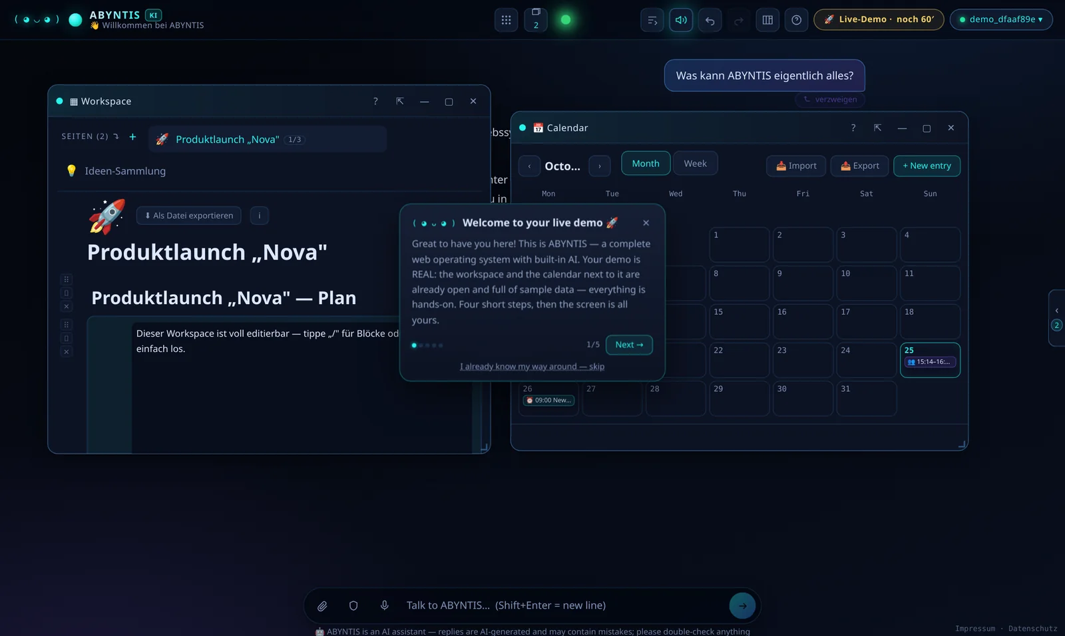Pop out the Calendar window
The height and width of the screenshot is (636, 1065).
click(878, 128)
